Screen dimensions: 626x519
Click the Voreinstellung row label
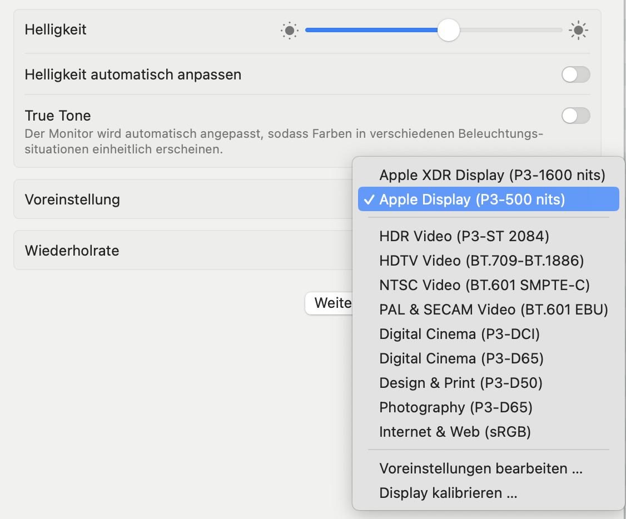pos(72,199)
